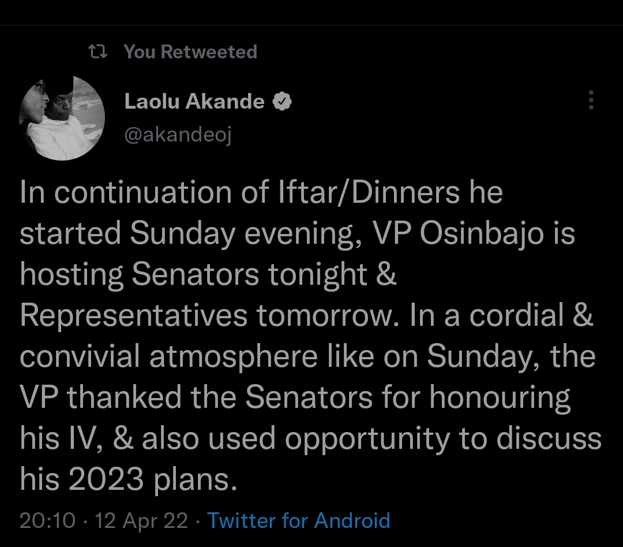Click the 20:10 timestamp
The width and height of the screenshot is (623, 547).
(x=47, y=520)
